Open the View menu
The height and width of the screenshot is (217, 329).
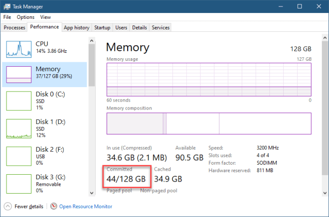[45, 17]
